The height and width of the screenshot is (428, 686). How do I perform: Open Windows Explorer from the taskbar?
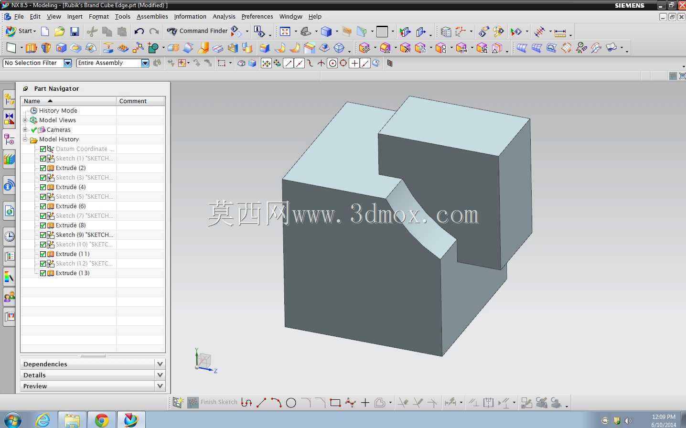(72, 420)
